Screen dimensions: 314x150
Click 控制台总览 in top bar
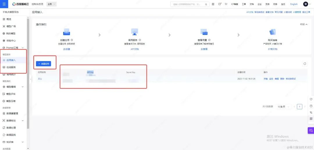(x=37, y=4)
